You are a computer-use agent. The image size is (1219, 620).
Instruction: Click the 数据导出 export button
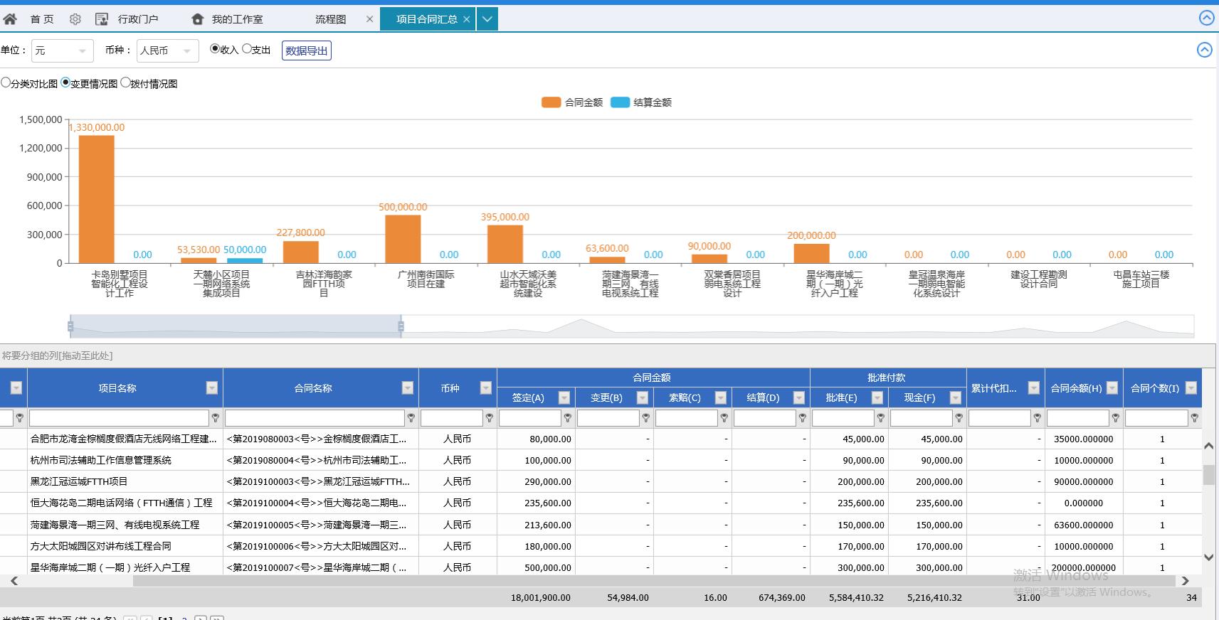tap(306, 50)
